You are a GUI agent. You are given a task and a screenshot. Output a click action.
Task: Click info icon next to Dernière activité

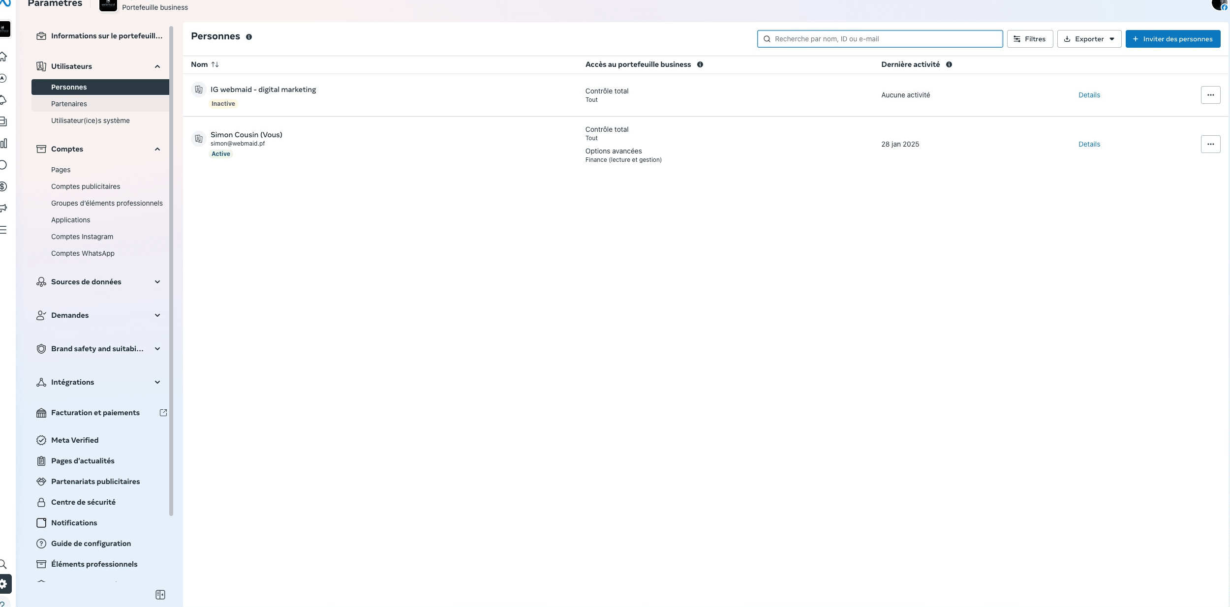(x=949, y=64)
